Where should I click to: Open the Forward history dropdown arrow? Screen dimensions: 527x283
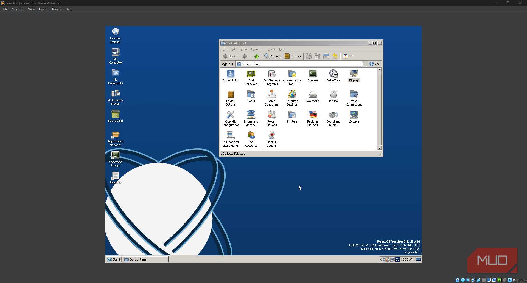click(x=250, y=56)
